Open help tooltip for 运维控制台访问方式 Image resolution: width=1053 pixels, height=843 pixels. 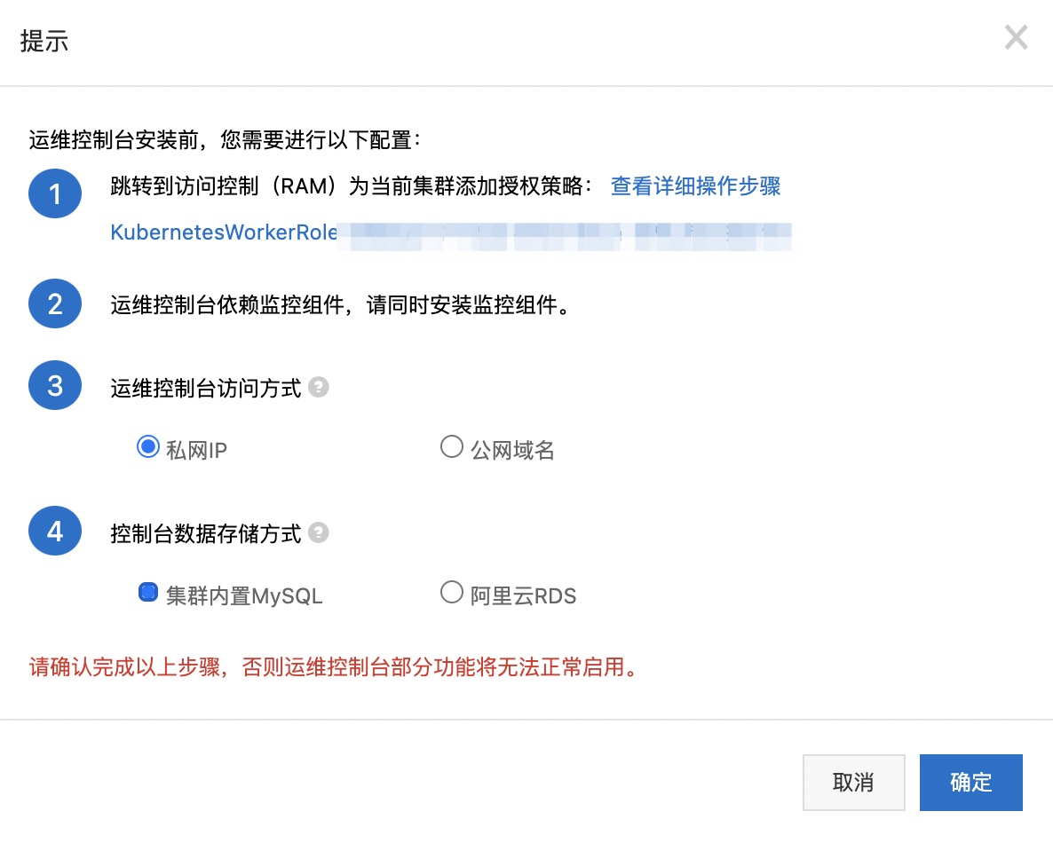click(319, 387)
